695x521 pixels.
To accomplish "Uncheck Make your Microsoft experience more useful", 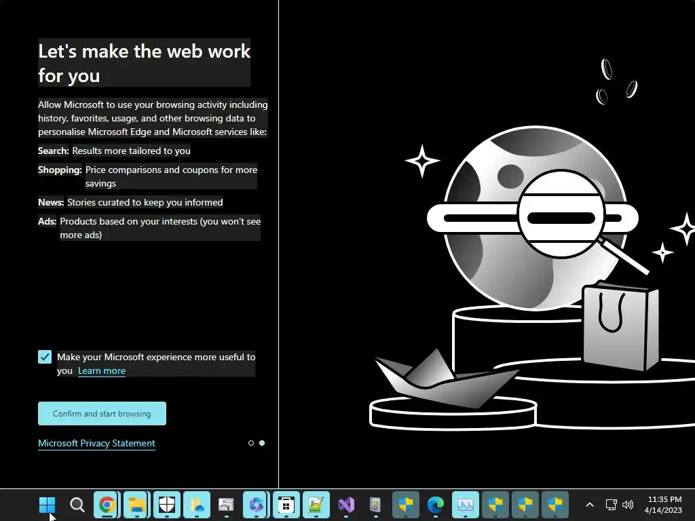I will click(x=45, y=357).
